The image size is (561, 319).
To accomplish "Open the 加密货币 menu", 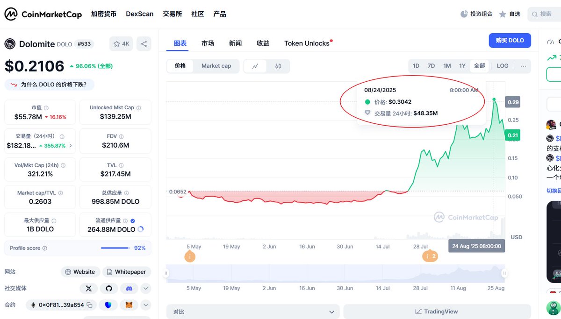I will click(104, 14).
